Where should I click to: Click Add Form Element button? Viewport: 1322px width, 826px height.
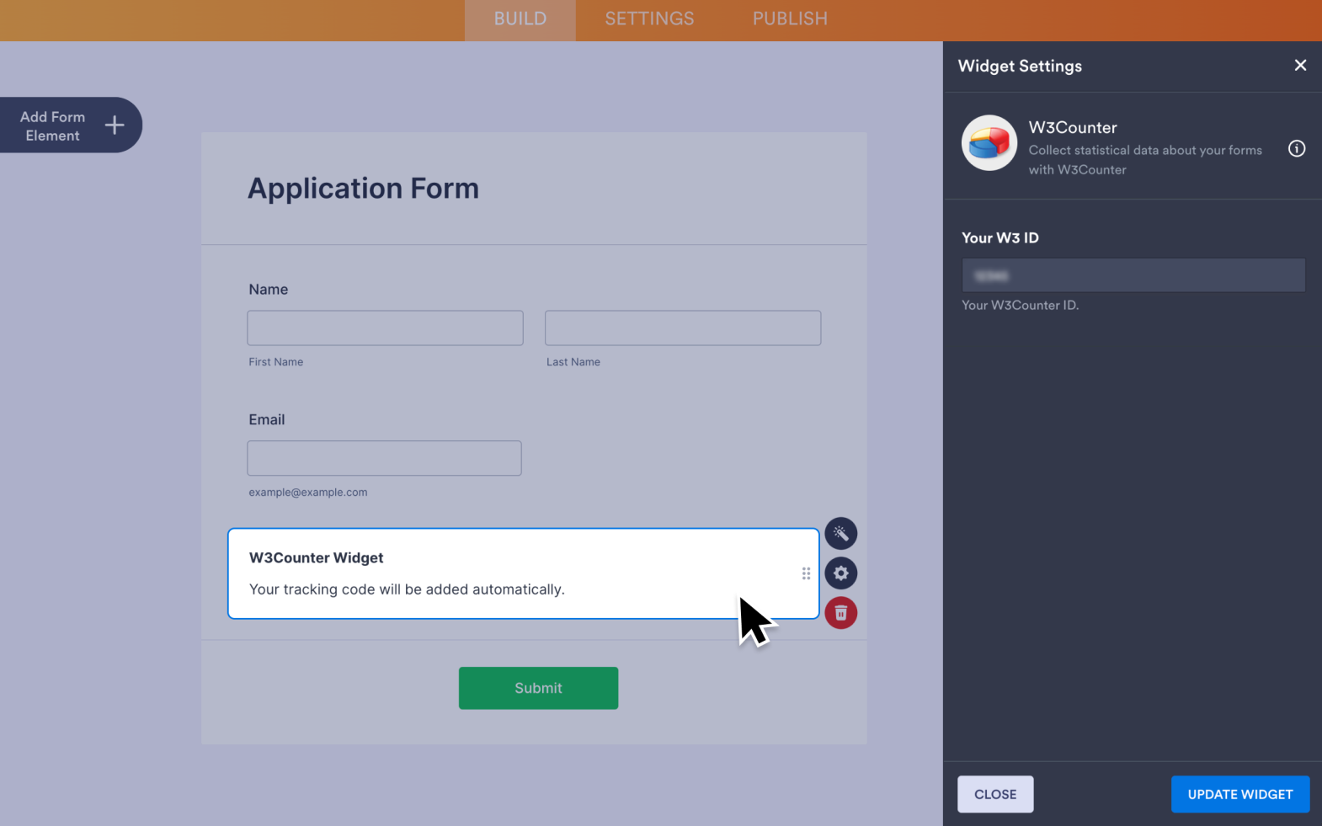point(53,125)
